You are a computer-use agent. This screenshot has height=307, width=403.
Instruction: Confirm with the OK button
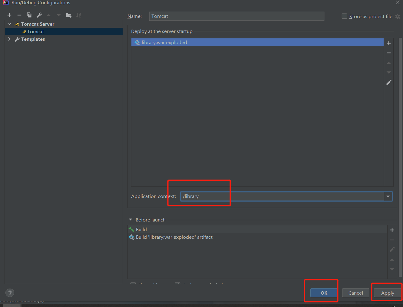(x=324, y=293)
